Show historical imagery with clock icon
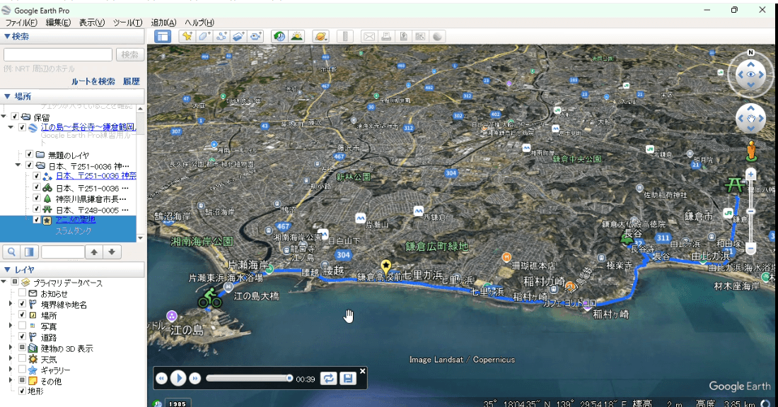Viewport: 778px width, 407px height. click(279, 36)
